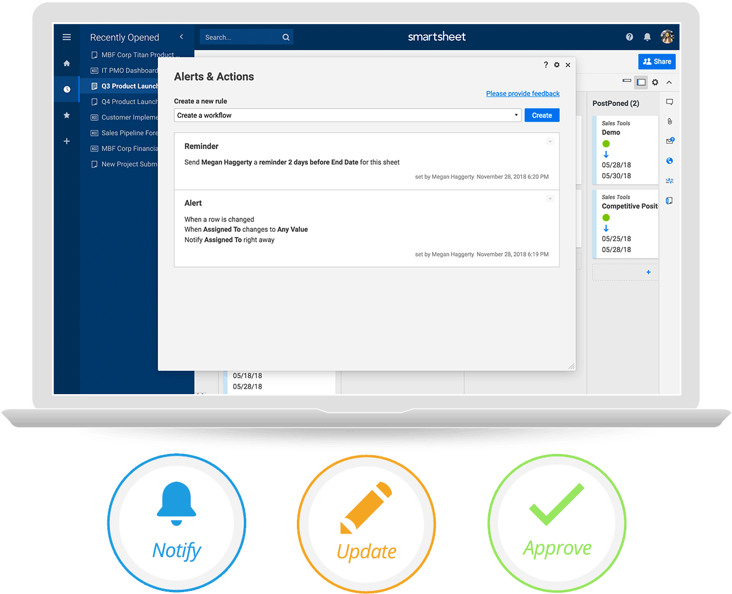Expand the Alert rule options arrow

point(550,199)
